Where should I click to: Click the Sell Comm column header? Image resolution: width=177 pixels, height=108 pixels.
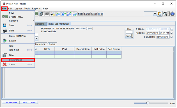[114, 49]
